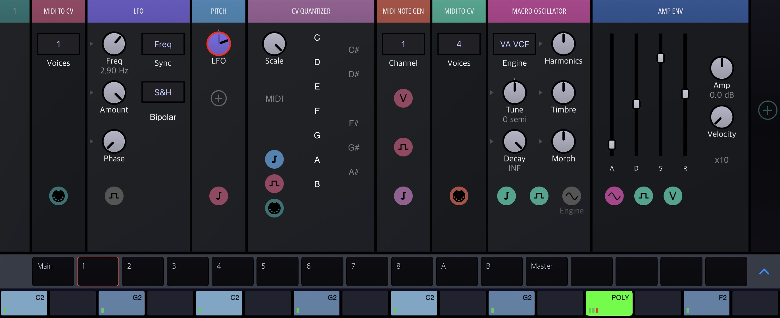Switch to rack tab B
Image resolution: width=780 pixels, height=318 pixels.
(502, 271)
